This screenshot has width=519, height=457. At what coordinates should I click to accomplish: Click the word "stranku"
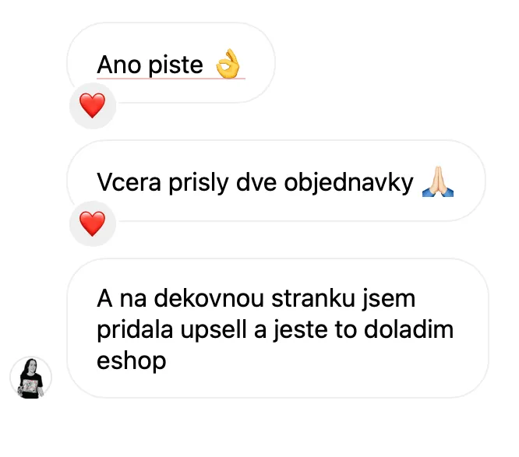point(313,299)
